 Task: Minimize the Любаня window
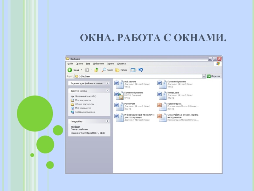point(210,59)
